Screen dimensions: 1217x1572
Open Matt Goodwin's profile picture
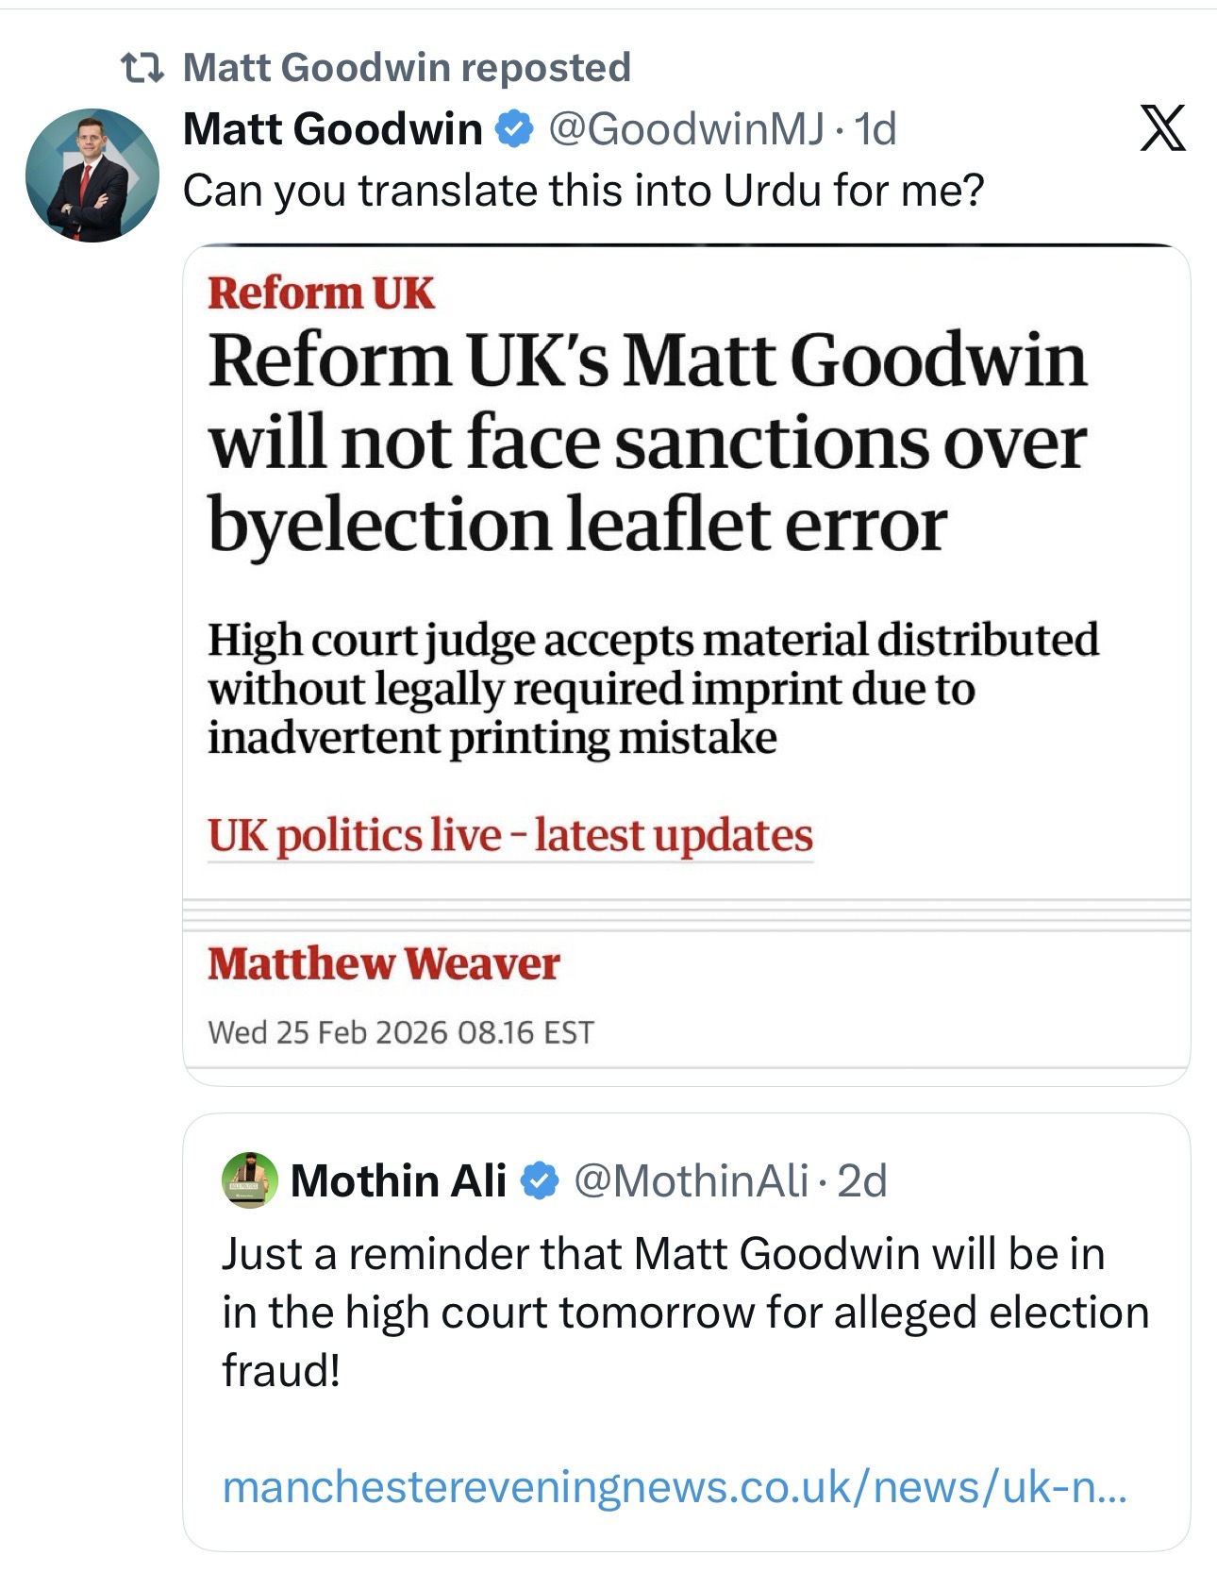(x=92, y=176)
